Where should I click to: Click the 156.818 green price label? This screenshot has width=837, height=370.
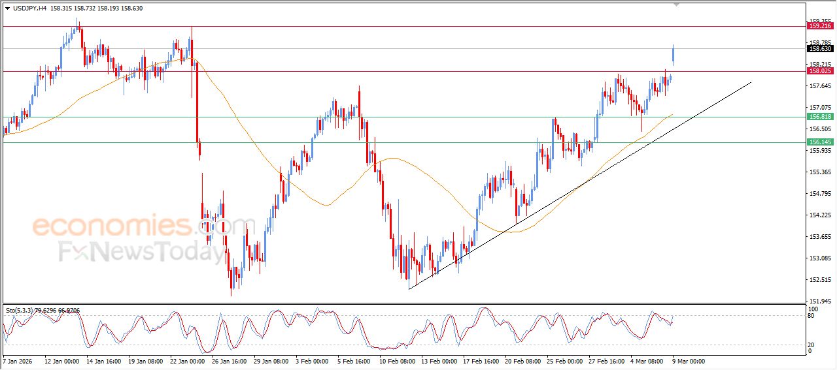[820, 117]
